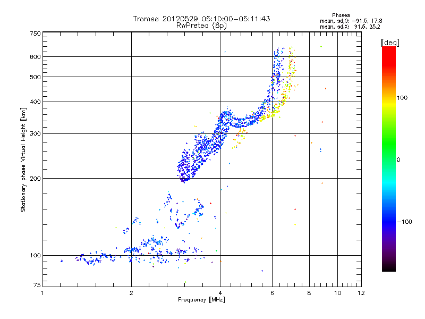
Task: Click the colorbar tick label '-100'
Action: click(x=404, y=222)
